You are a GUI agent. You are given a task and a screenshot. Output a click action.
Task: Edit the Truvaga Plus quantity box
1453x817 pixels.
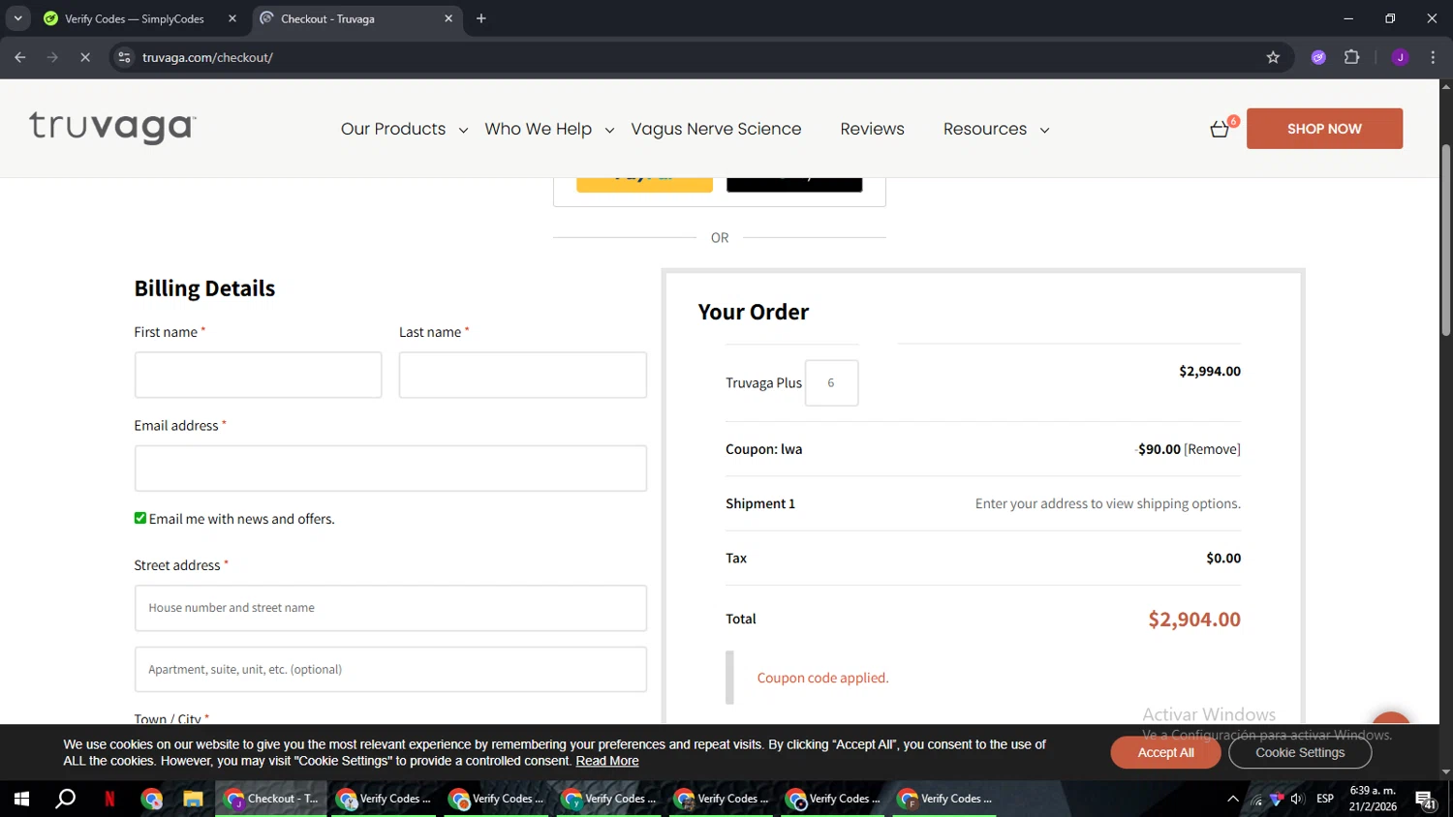(831, 382)
